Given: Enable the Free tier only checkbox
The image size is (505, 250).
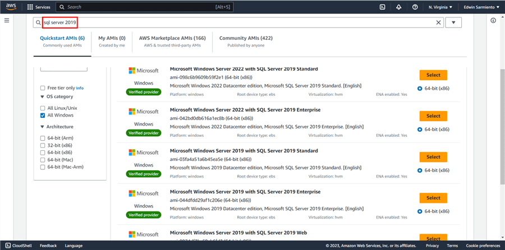Looking at the screenshot, I should pos(43,88).
